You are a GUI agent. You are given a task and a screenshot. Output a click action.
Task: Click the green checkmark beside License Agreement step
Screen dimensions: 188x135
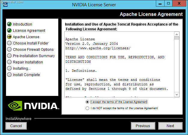[9, 31]
